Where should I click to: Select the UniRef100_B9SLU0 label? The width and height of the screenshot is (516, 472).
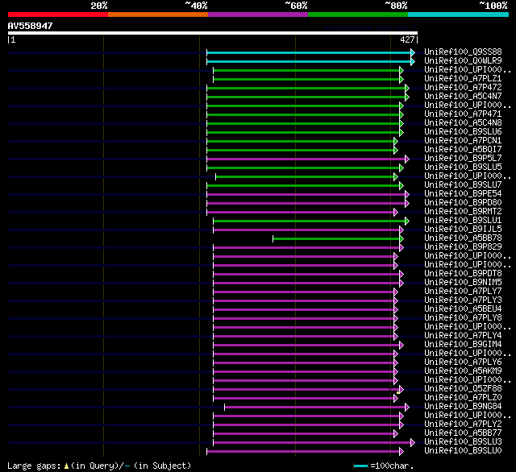pyautogui.click(x=463, y=451)
